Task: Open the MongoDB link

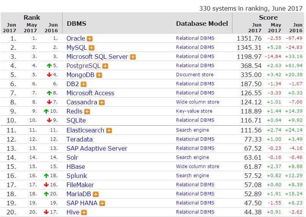Action: [80, 75]
